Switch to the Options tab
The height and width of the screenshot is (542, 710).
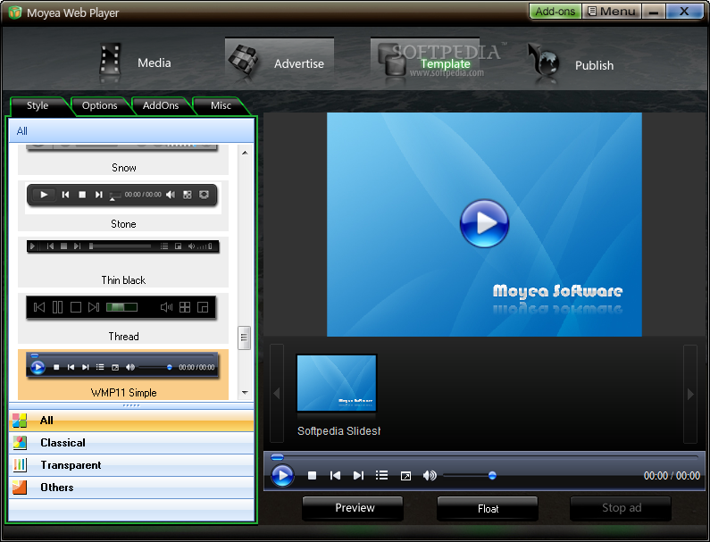(x=100, y=105)
